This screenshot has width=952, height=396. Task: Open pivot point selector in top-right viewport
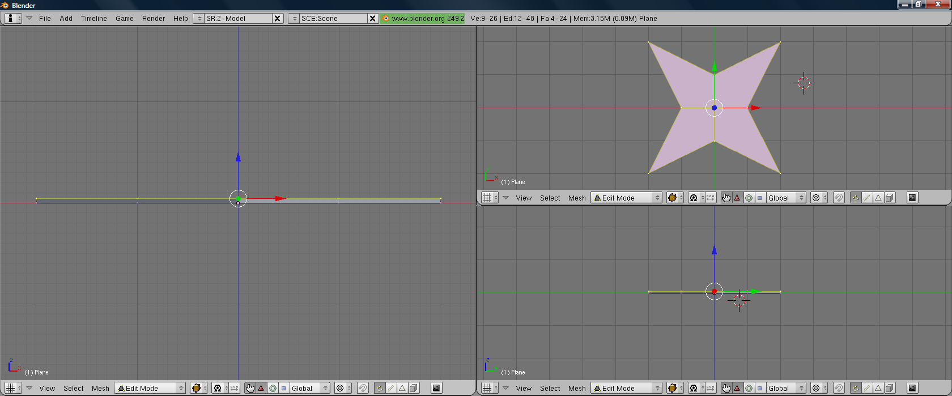pos(696,198)
